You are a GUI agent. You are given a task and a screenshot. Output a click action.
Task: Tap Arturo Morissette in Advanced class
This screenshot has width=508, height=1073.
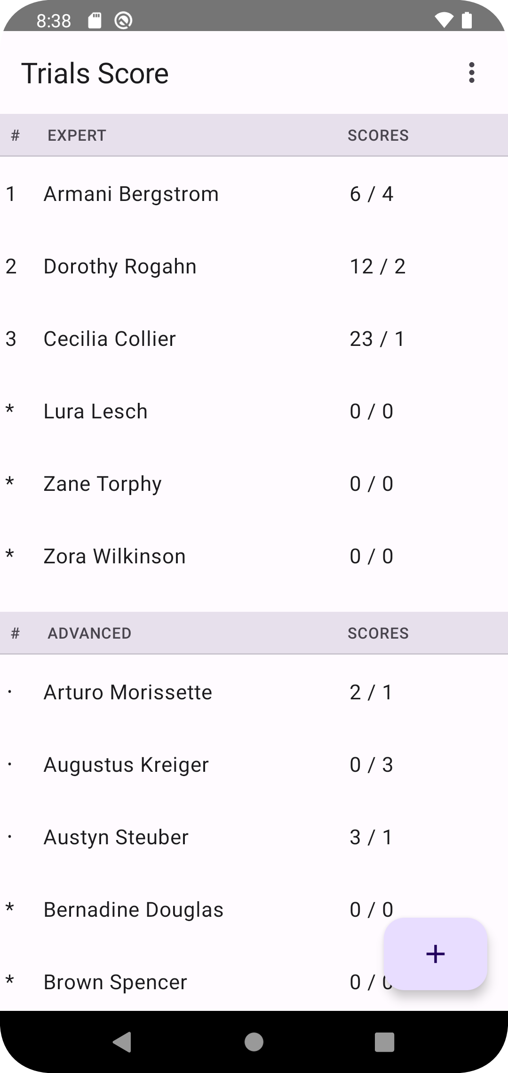click(127, 692)
